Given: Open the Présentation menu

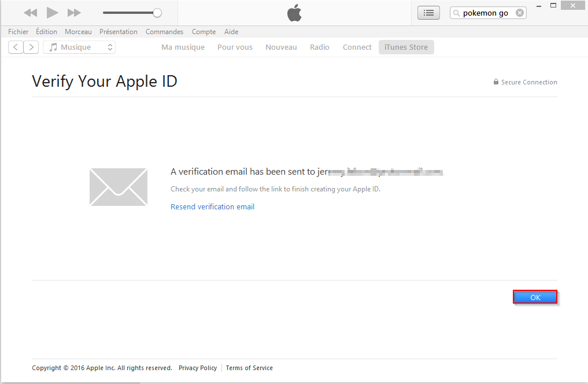Looking at the screenshot, I should pos(119,32).
